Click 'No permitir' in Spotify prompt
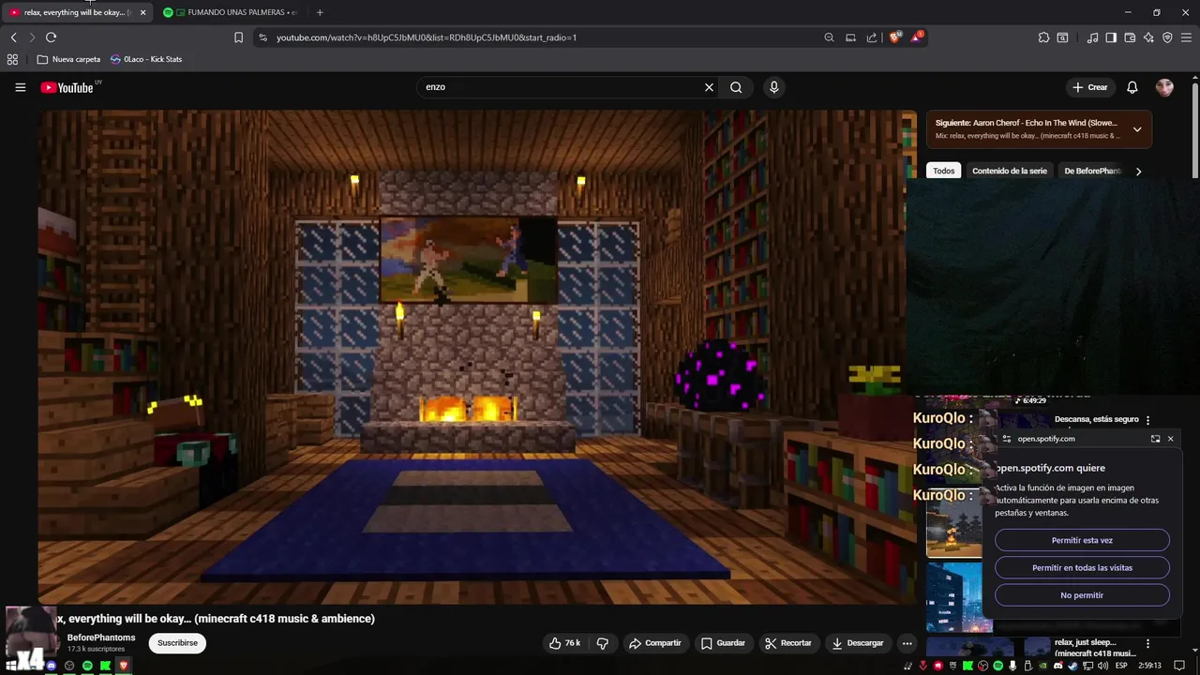Image resolution: width=1200 pixels, height=675 pixels. [x=1082, y=595]
